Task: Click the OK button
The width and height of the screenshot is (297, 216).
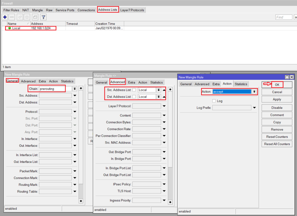Action: point(277,85)
